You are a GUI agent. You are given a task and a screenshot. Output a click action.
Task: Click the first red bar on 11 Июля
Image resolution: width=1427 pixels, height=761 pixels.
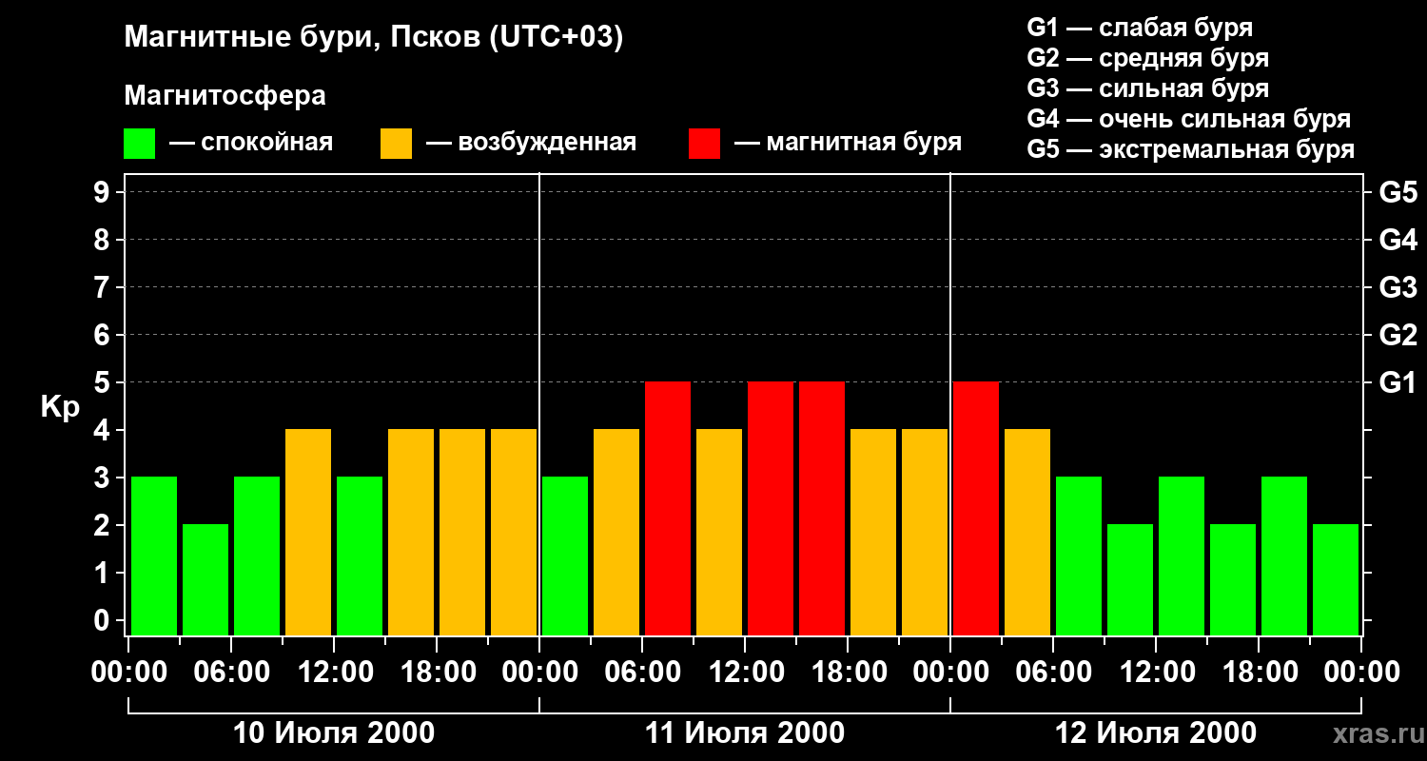(668, 508)
